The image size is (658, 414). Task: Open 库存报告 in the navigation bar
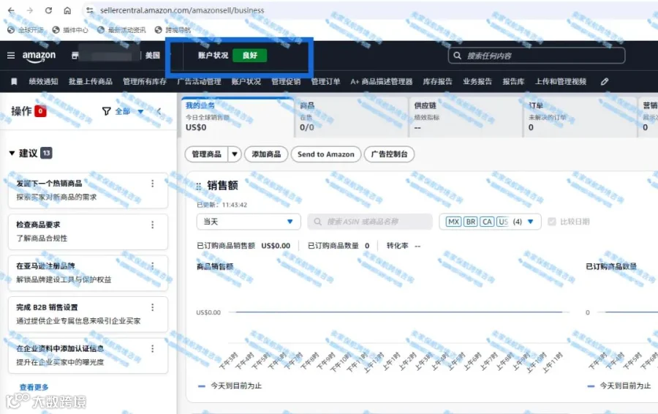click(437, 81)
